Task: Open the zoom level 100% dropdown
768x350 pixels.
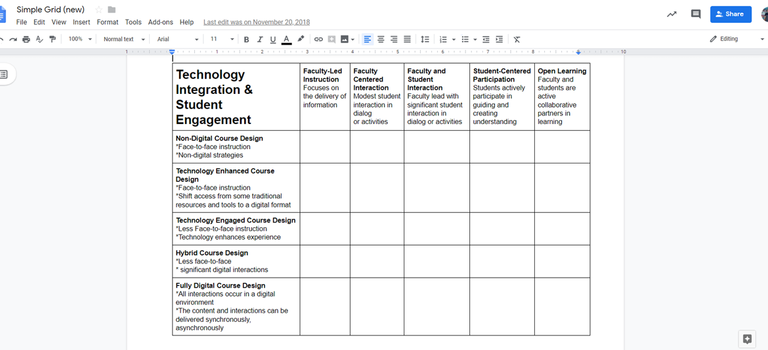Action: click(x=80, y=39)
